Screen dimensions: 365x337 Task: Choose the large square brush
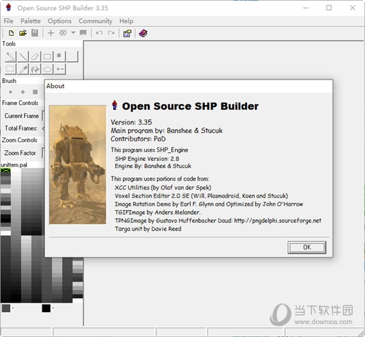click(35, 92)
